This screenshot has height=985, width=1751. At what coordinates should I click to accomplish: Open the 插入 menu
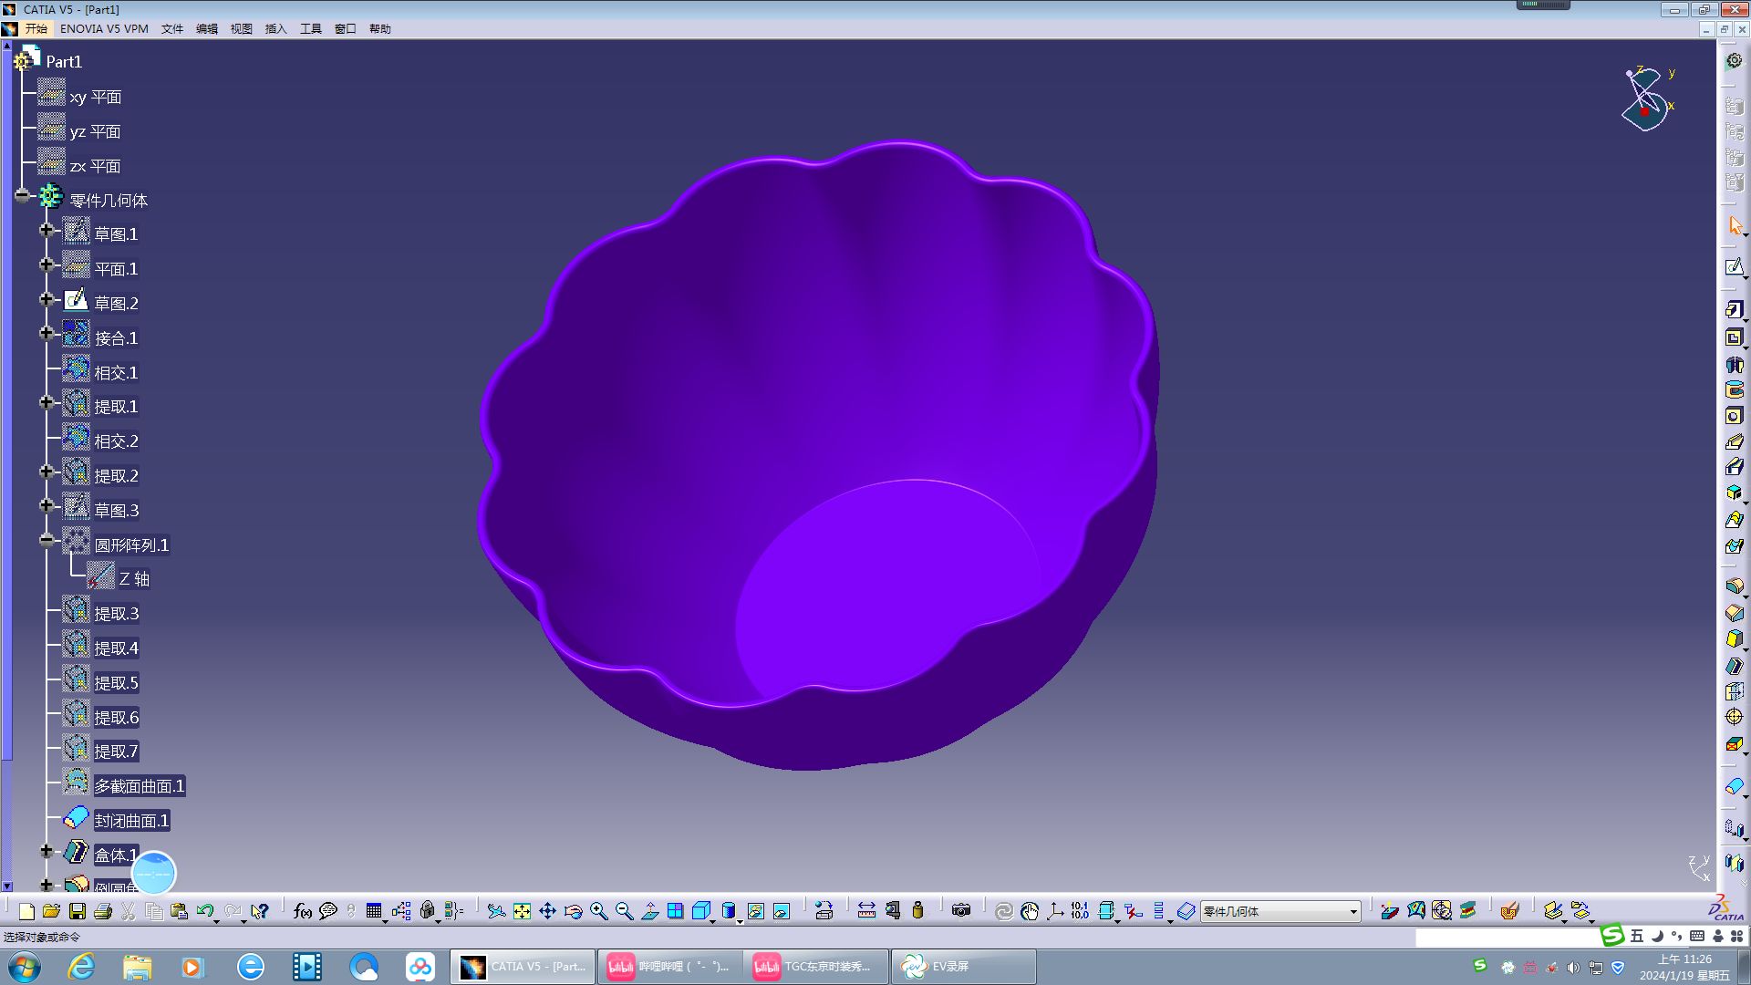[276, 29]
